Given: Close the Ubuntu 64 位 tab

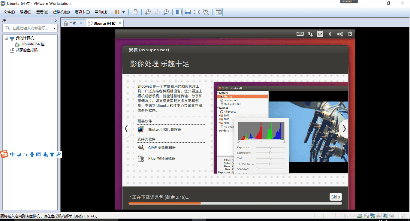Looking at the screenshot, I should click(120, 23).
